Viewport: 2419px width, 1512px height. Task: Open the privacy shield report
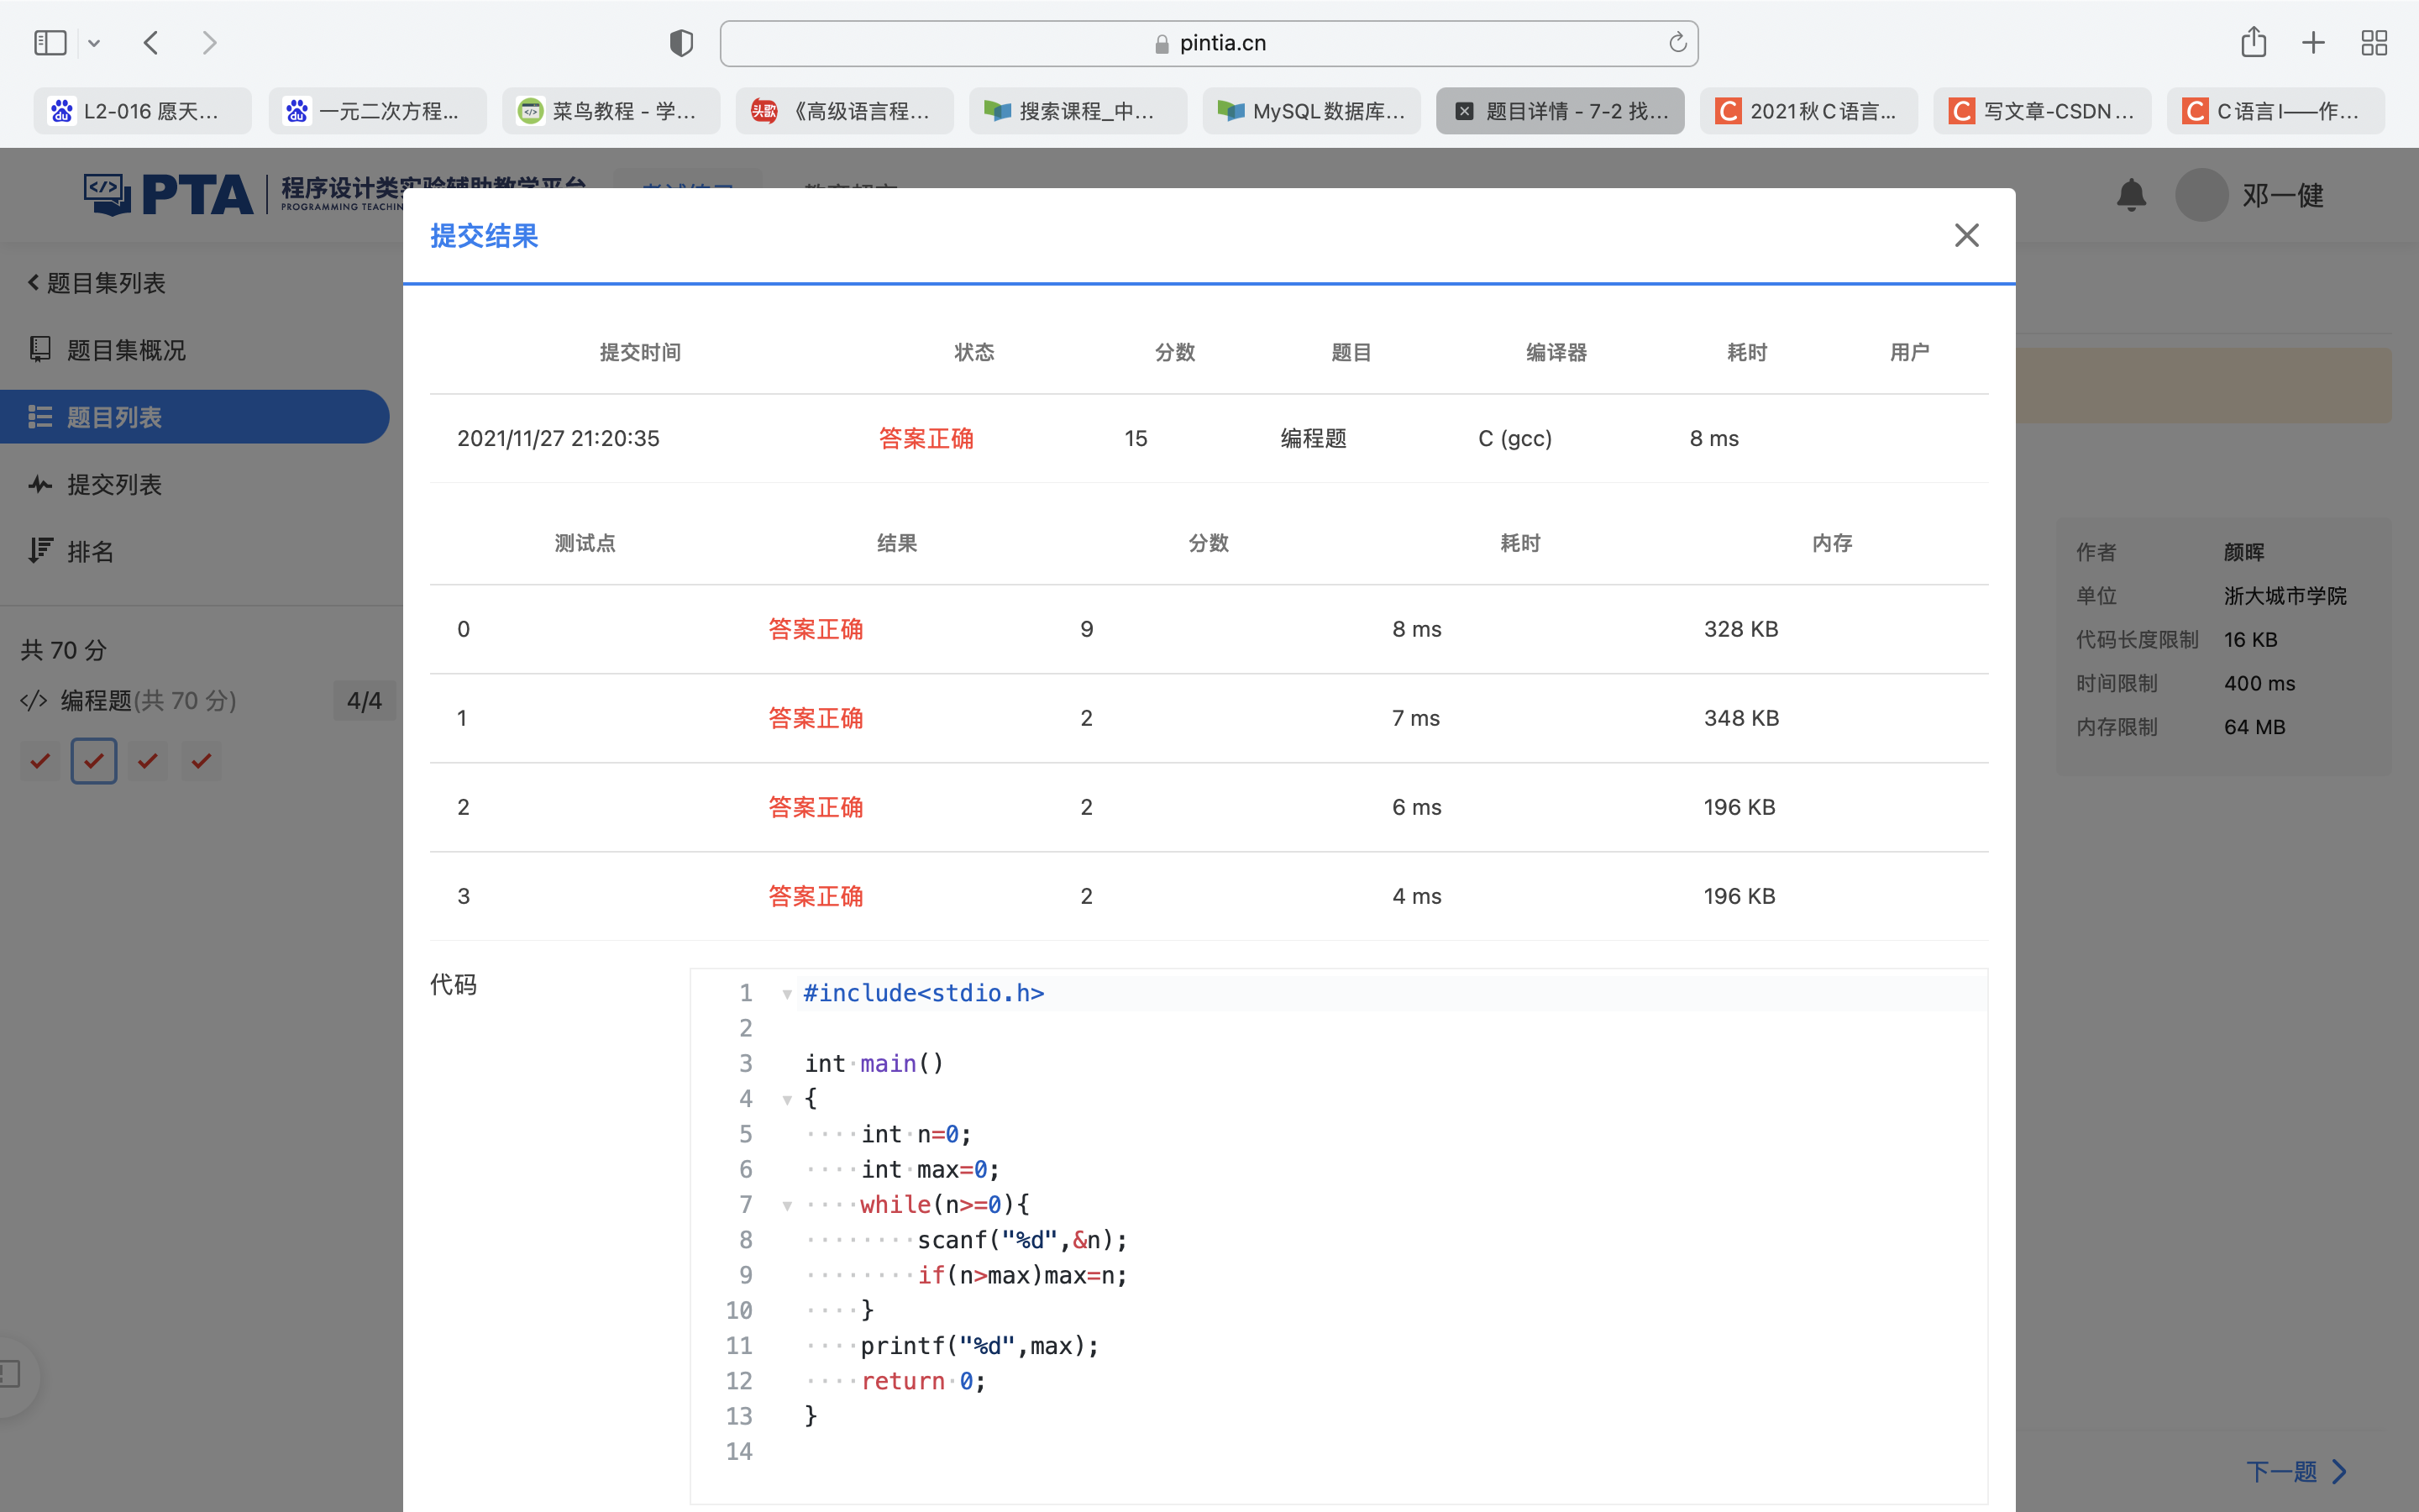point(680,43)
